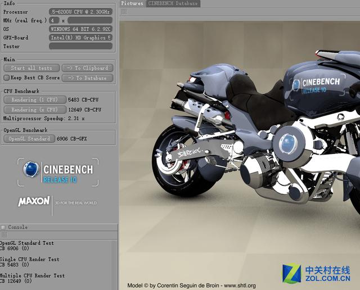This screenshot has width=360, height=290.
Task: Enable the Keep Best CB Score checkbox
Action: (7, 78)
